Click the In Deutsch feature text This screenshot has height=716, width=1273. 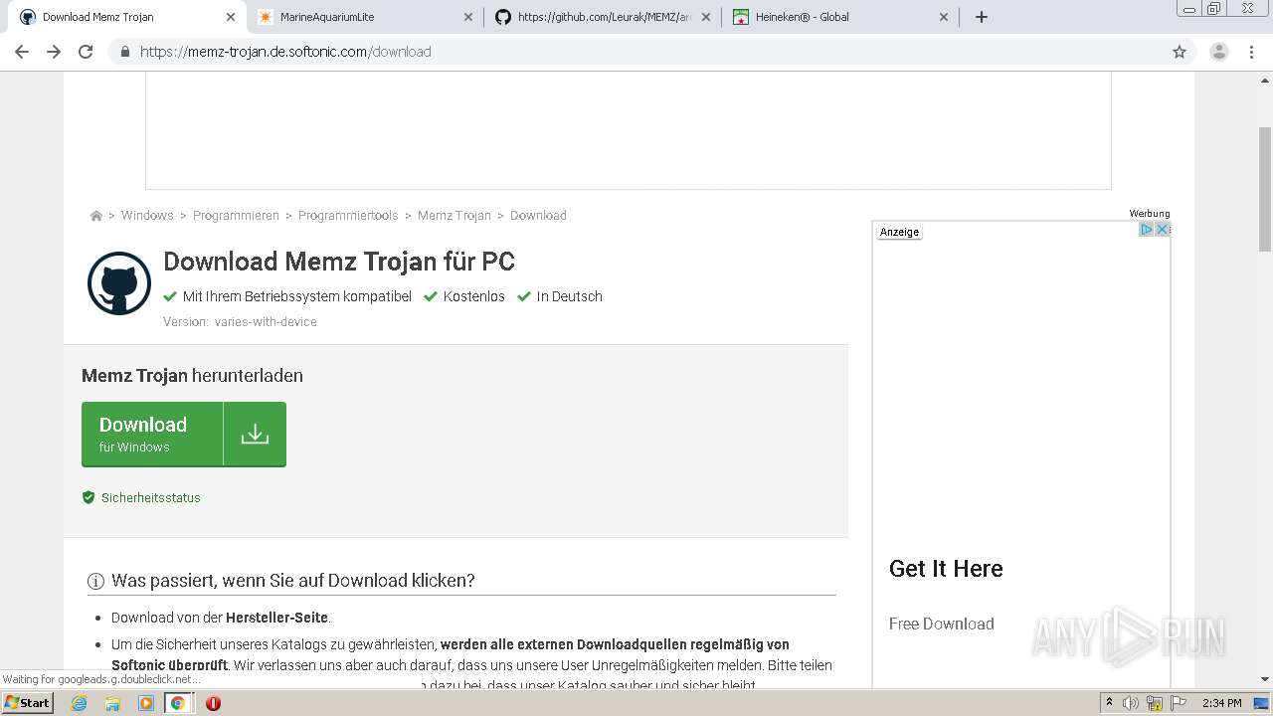click(570, 296)
